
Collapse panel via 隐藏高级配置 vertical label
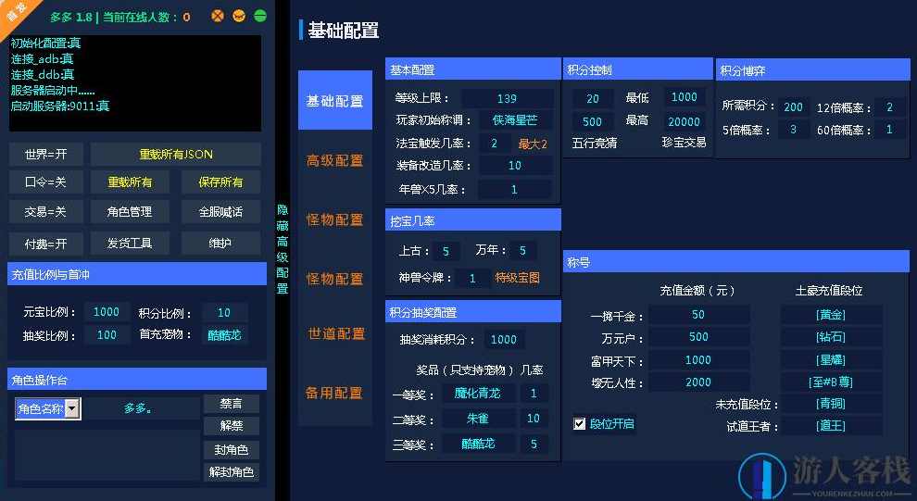pyautogui.click(x=283, y=248)
